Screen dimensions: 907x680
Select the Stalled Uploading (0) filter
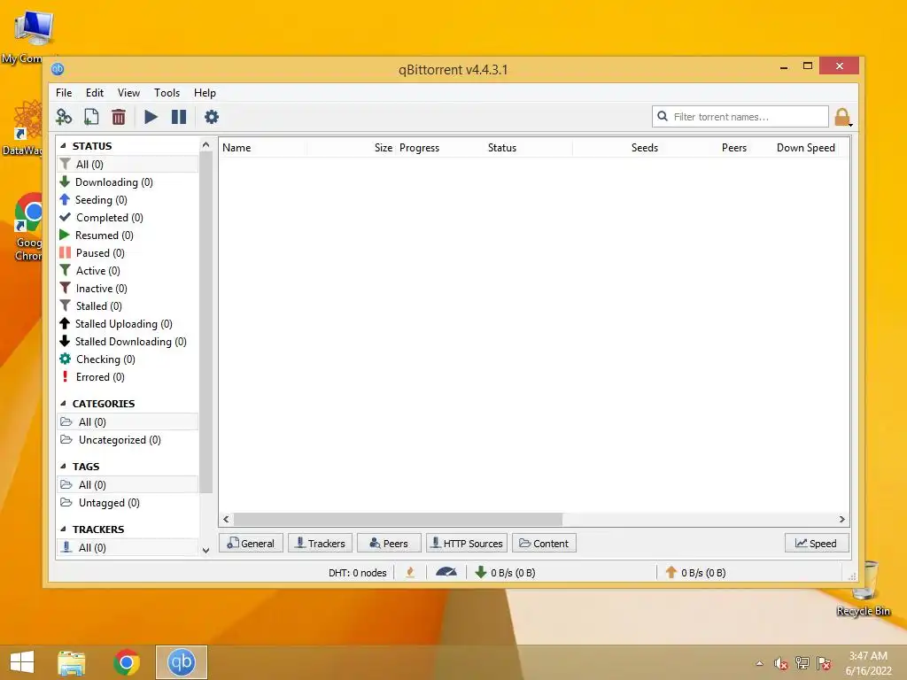click(128, 324)
